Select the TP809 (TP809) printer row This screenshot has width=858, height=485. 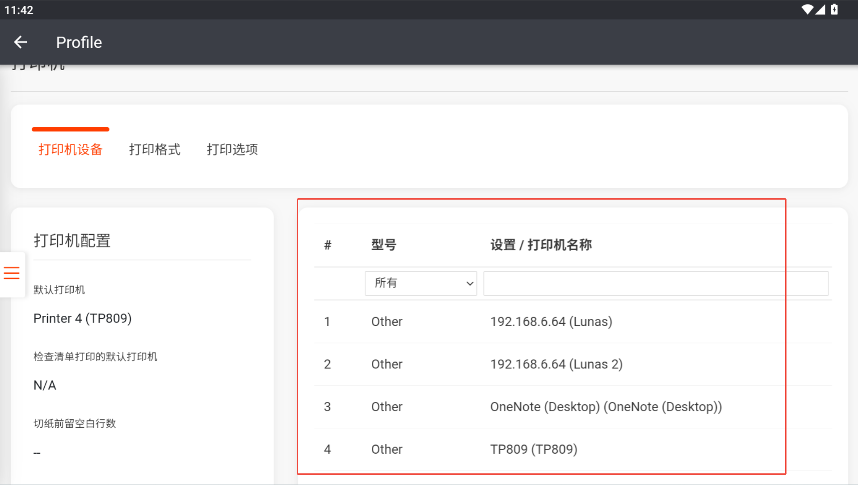(534, 449)
